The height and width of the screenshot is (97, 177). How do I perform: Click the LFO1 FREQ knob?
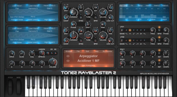click(153, 30)
